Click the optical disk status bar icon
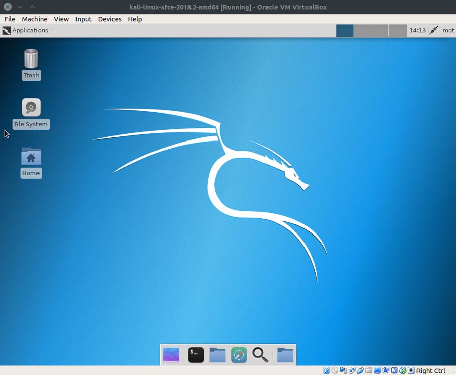Viewport: 456px width, 375px height. click(335, 371)
